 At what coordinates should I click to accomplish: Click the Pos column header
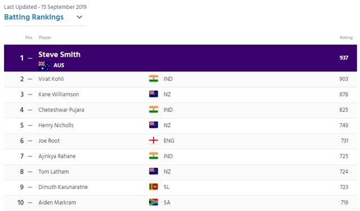point(29,38)
